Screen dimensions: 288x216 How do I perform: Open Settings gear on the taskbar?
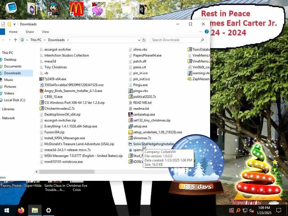point(48,210)
